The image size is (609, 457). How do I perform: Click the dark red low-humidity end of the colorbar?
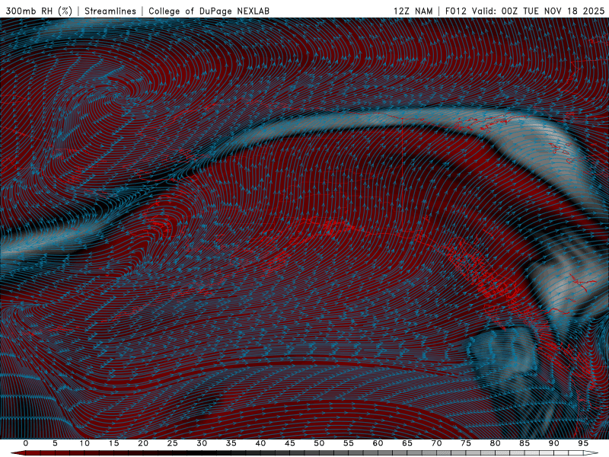(x=20, y=453)
